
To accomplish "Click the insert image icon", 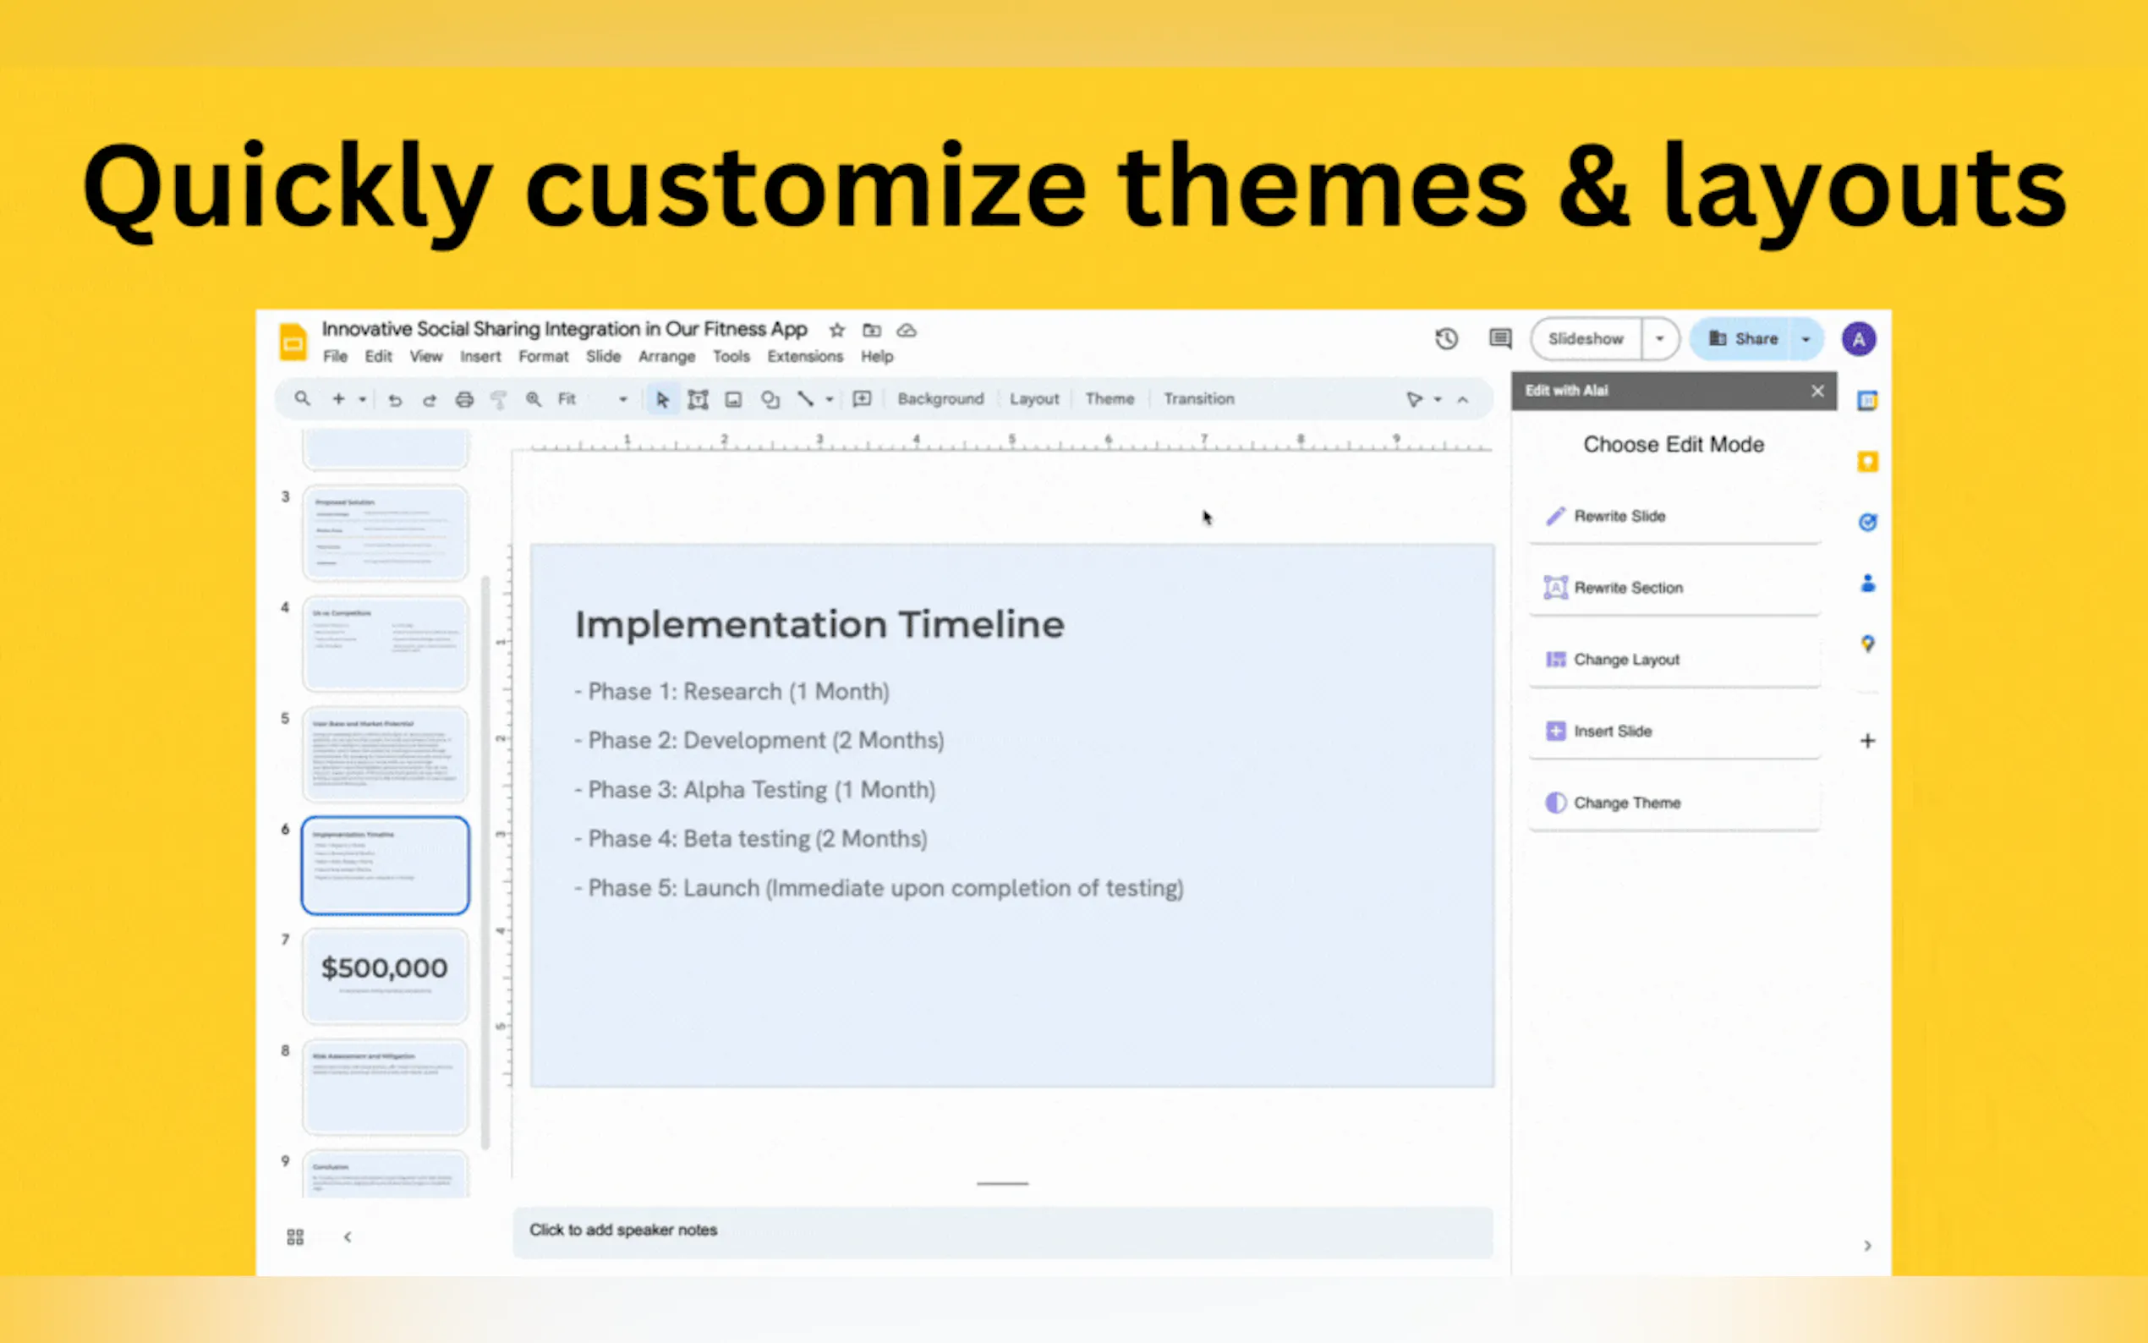I will (x=733, y=400).
